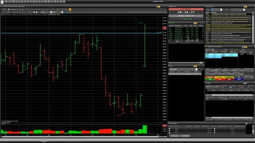
Task: Click the magnifier zoom icon in chart toolbar
Action: [x=65, y=10]
